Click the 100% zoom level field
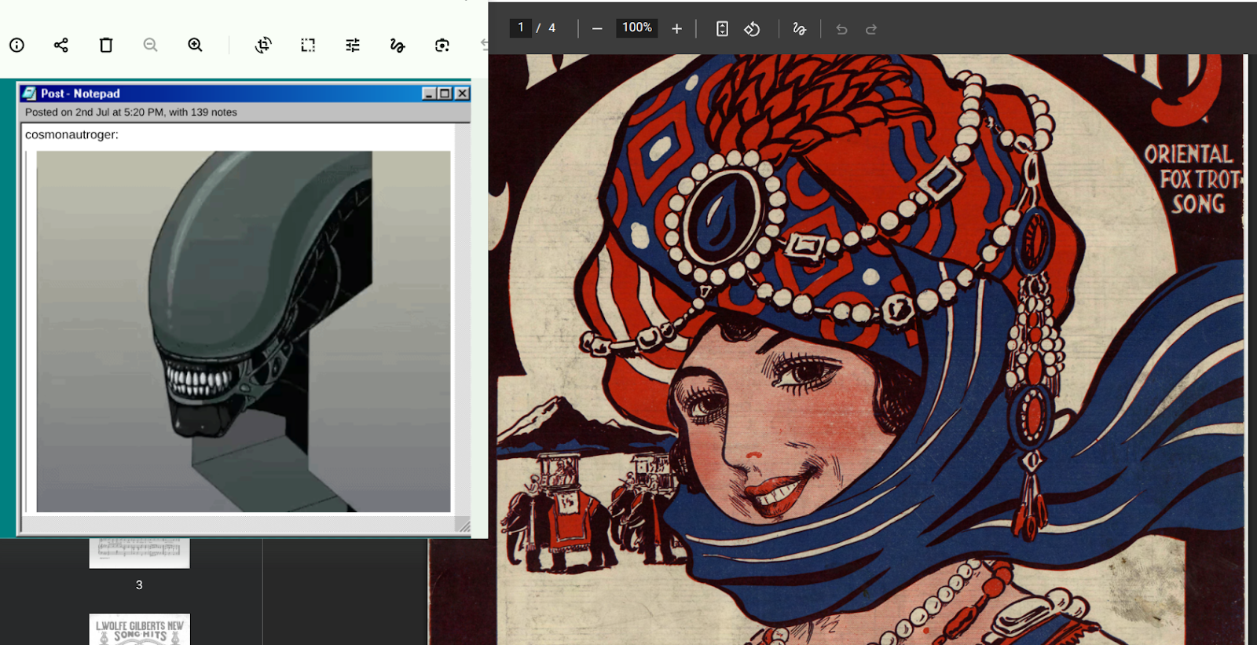The width and height of the screenshot is (1257, 645). click(x=637, y=27)
